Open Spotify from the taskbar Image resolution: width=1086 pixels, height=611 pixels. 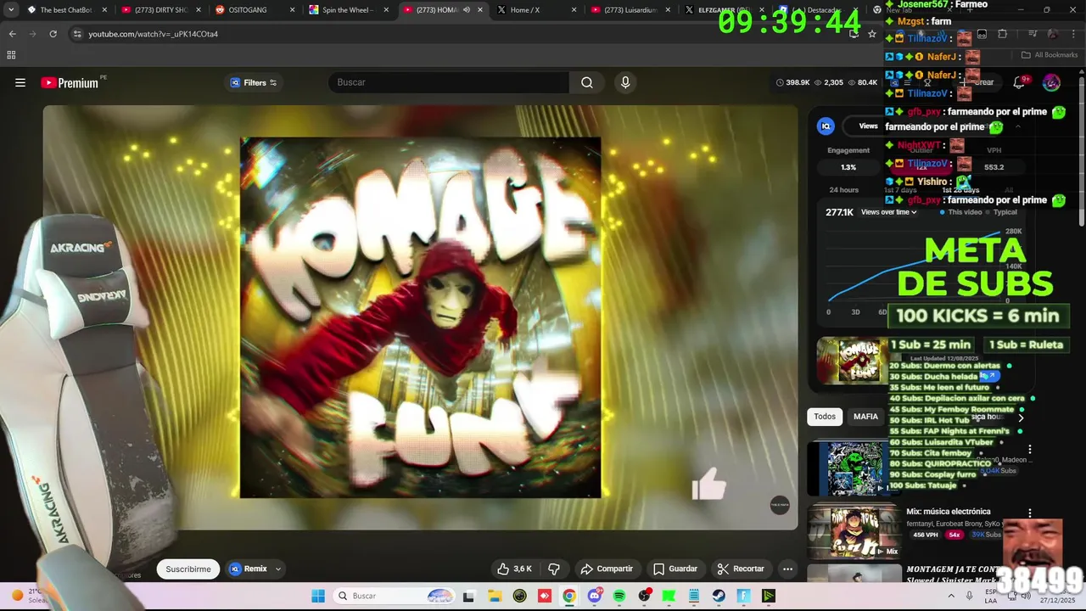(619, 596)
